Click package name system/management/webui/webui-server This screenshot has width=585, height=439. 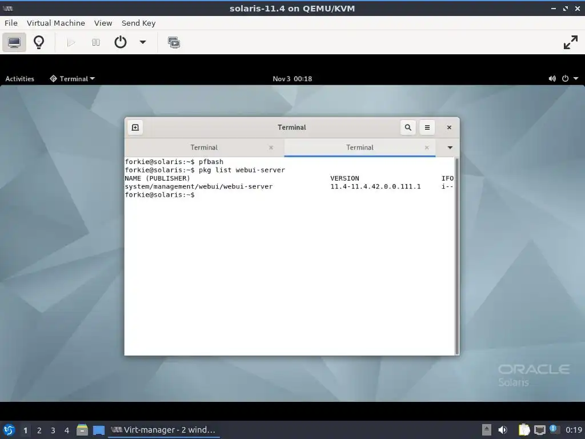[198, 186]
